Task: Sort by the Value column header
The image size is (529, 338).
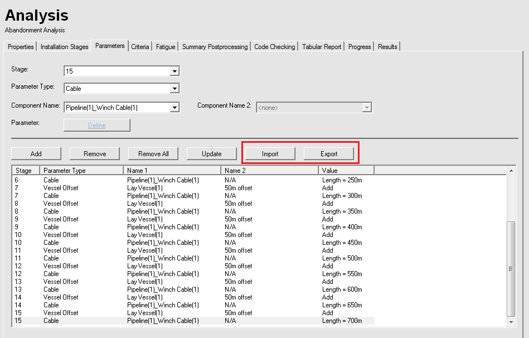Action: pyautogui.click(x=346, y=170)
